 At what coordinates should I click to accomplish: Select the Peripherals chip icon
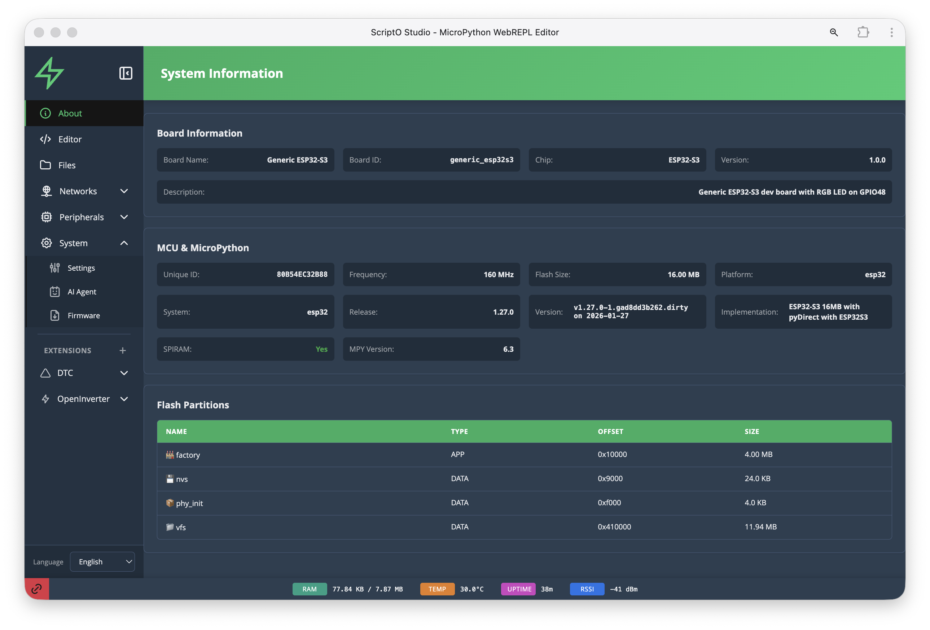pos(47,217)
